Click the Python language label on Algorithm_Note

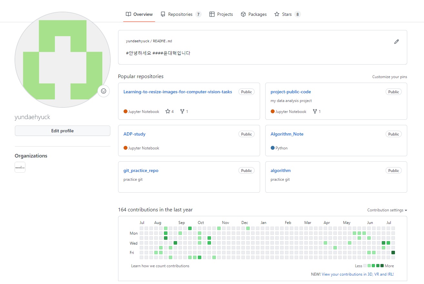(282, 148)
